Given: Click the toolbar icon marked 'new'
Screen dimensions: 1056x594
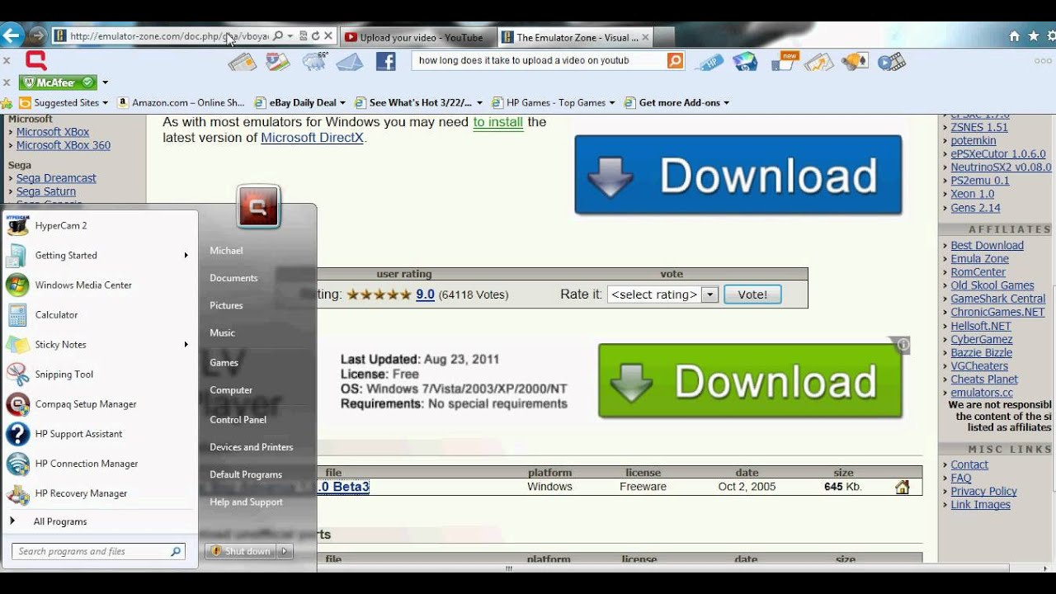Looking at the screenshot, I should [x=784, y=61].
